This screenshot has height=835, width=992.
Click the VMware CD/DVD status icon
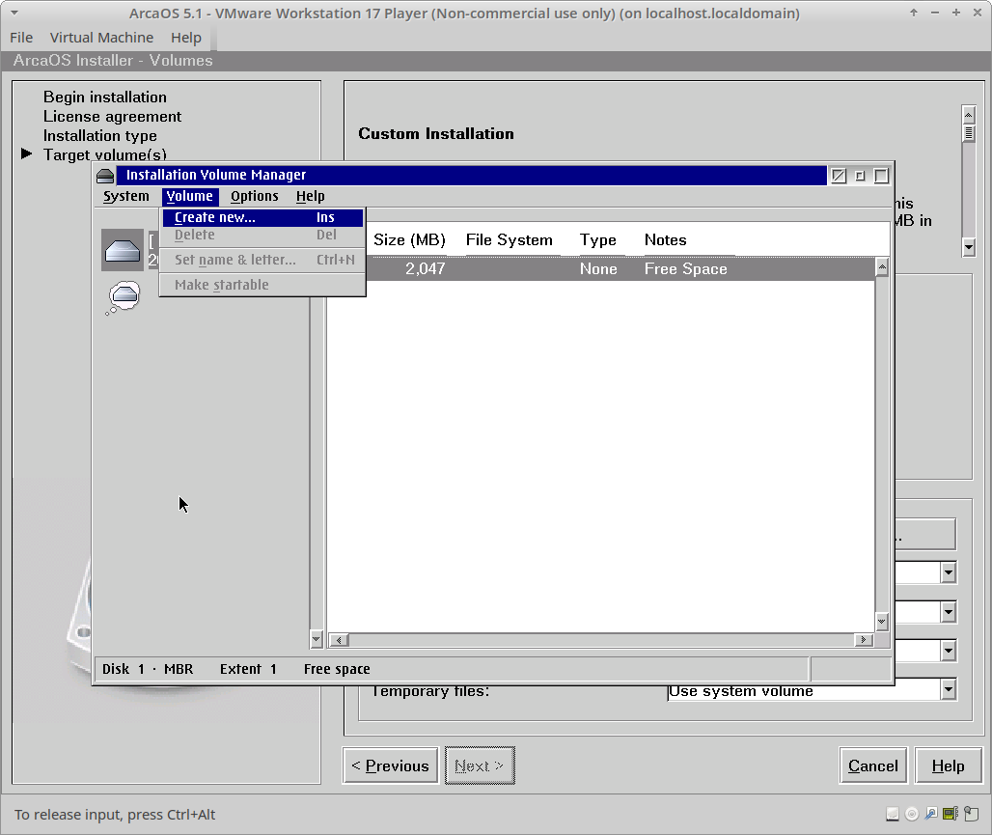pos(912,814)
